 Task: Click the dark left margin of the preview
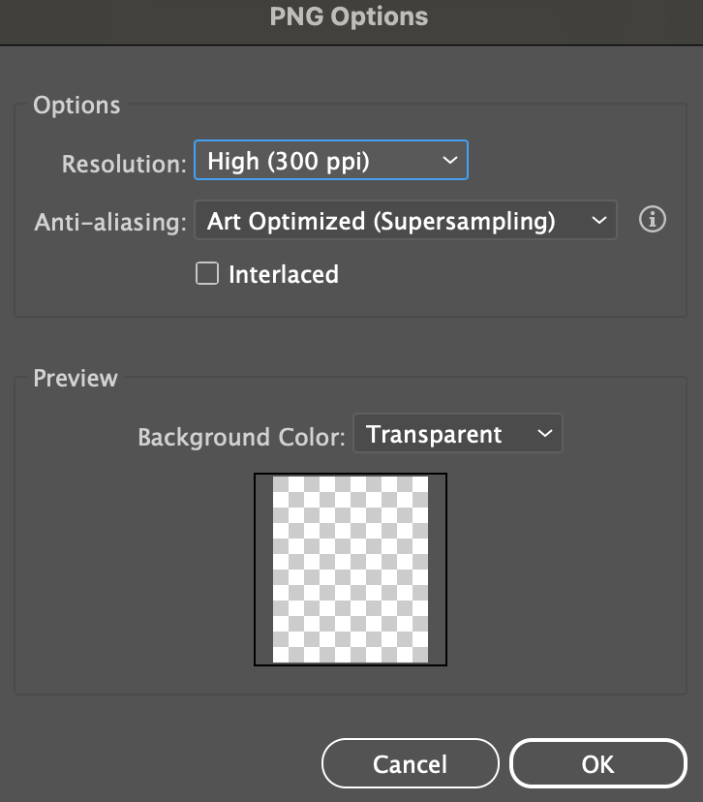pyautogui.click(x=264, y=570)
